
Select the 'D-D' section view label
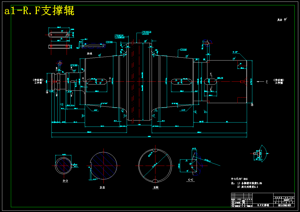click(x=65, y=181)
